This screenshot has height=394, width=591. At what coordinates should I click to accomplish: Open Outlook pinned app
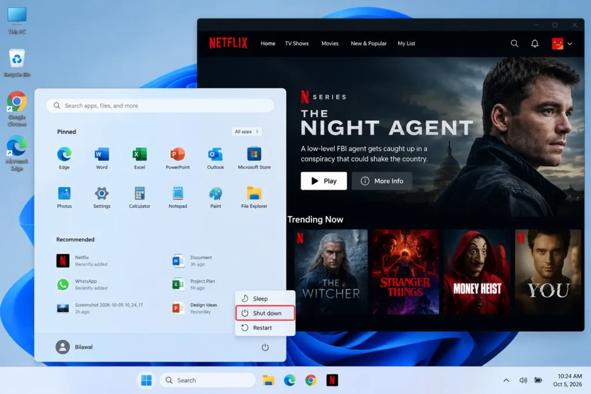click(x=215, y=158)
